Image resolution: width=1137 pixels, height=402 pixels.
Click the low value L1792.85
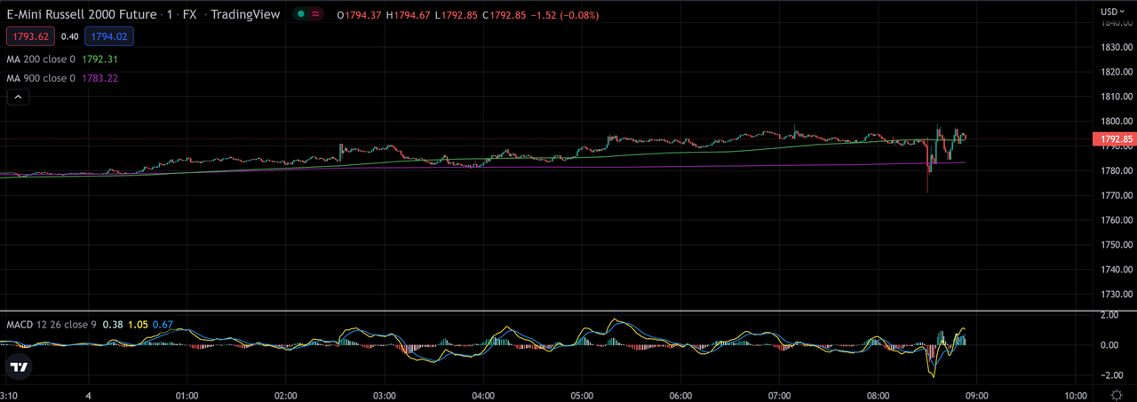(457, 15)
